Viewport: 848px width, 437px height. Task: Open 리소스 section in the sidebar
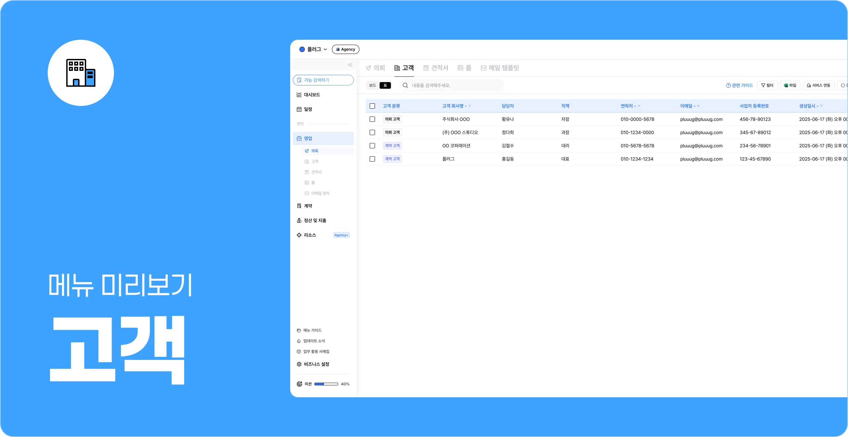pyautogui.click(x=310, y=235)
